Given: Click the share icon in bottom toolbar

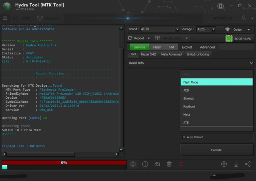Looking at the screenshot, I should coord(248,164).
